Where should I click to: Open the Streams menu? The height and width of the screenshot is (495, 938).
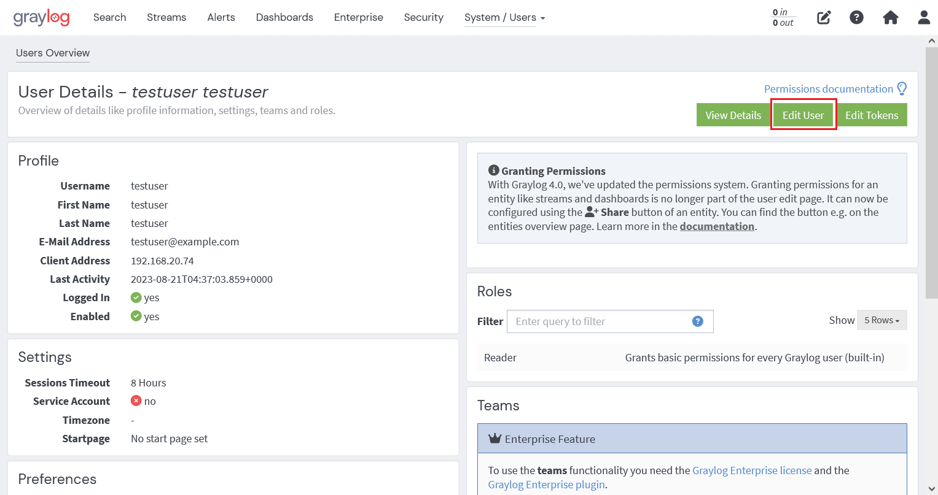[x=166, y=17]
